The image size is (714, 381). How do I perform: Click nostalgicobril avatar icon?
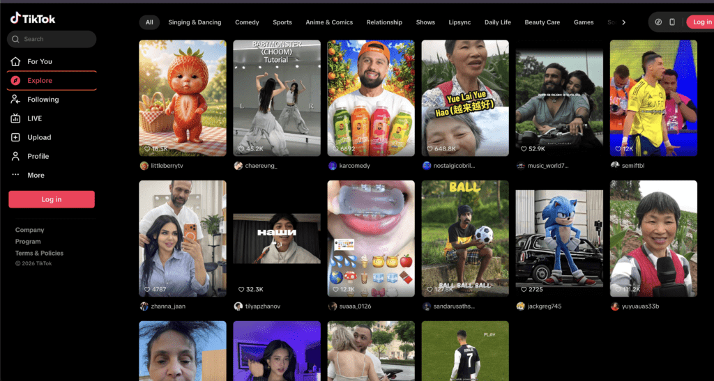tap(427, 166)
